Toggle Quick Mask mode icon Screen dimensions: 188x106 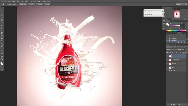click(x=2, y=67)
